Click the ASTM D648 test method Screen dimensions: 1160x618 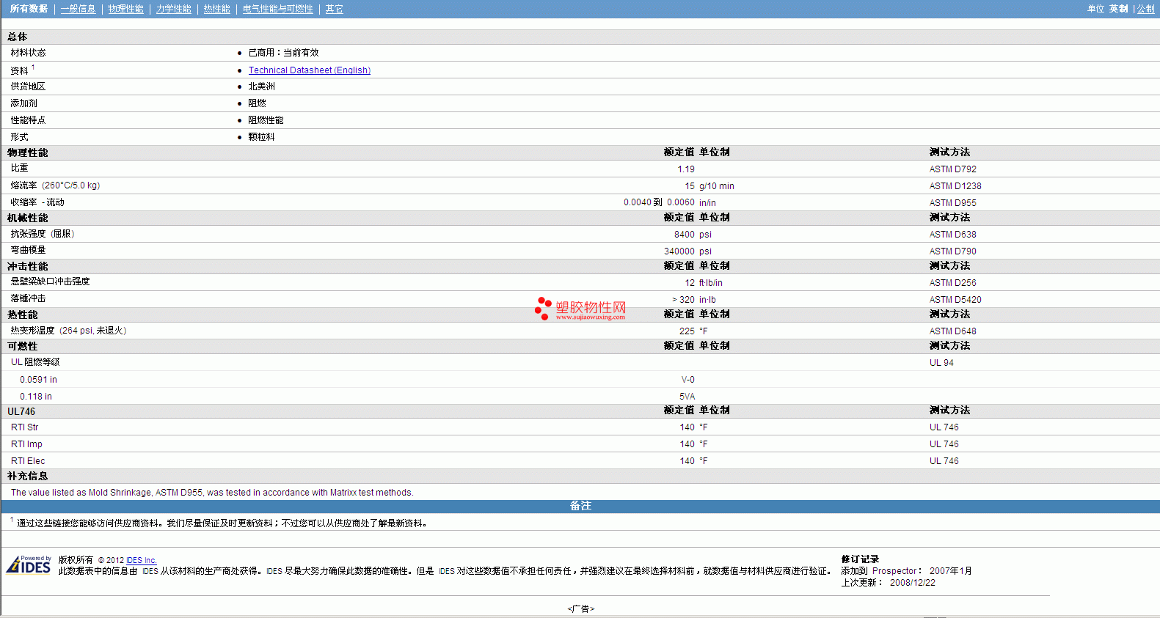click(953, 331)
